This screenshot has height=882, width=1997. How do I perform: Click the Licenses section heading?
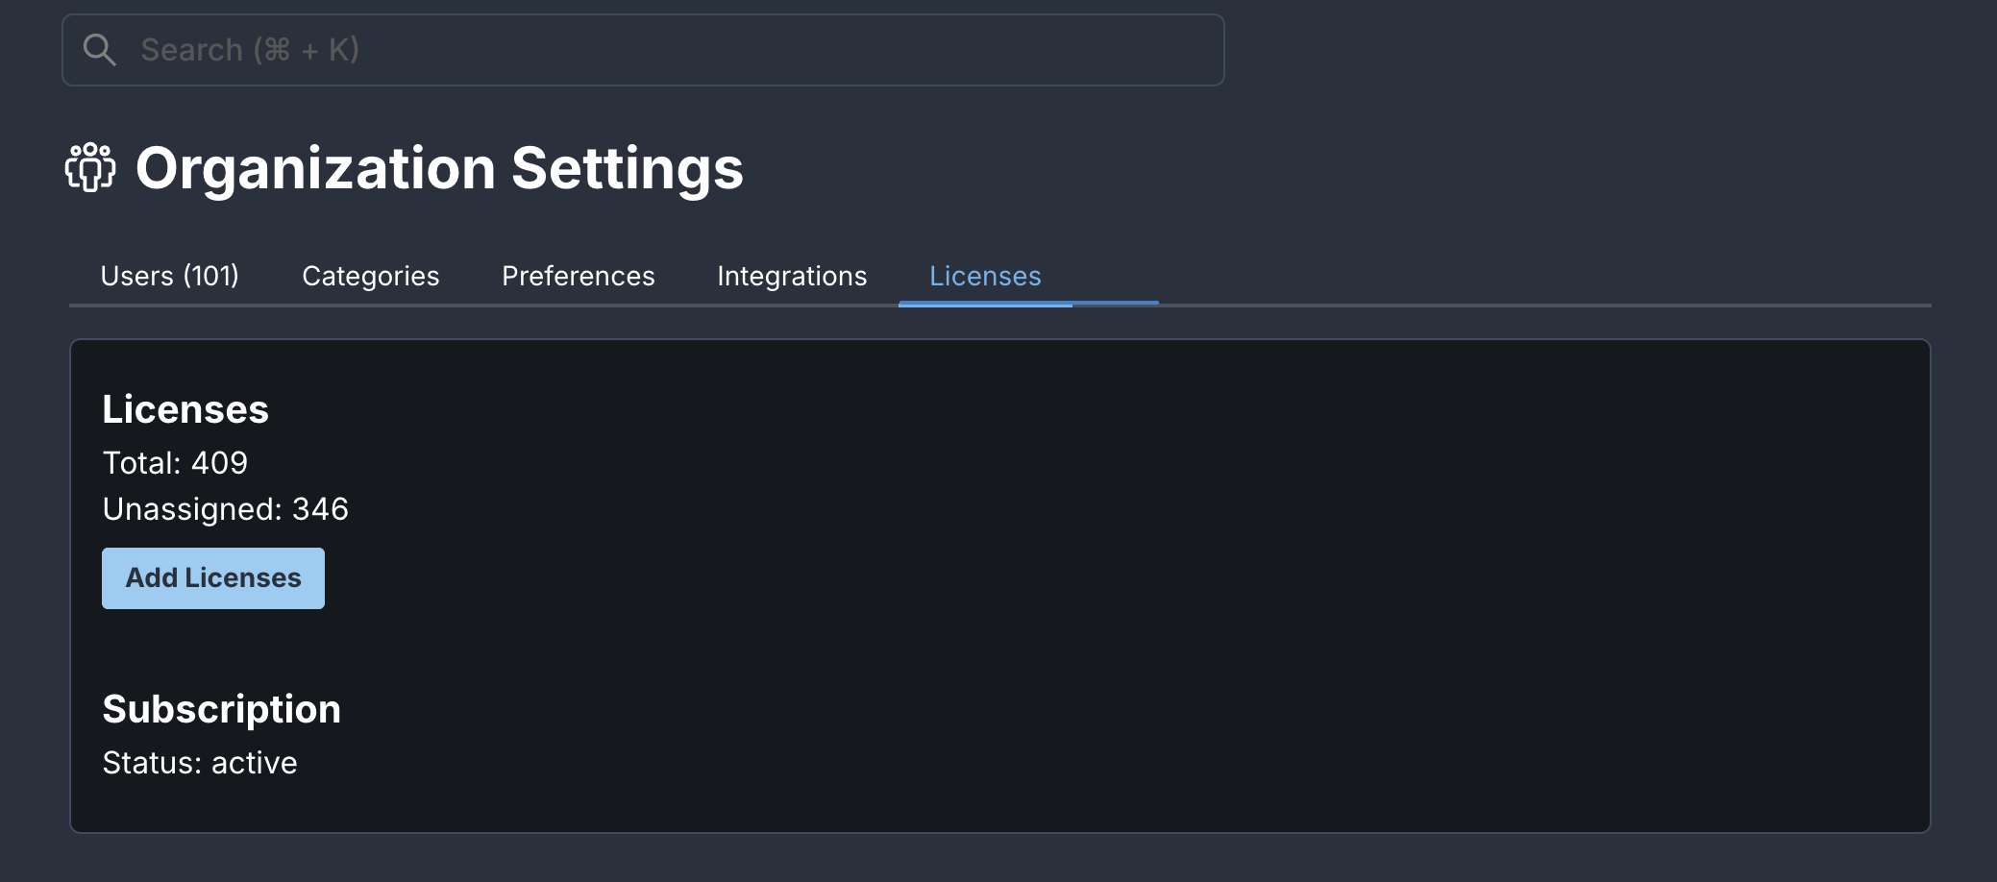tap(185, 408)
